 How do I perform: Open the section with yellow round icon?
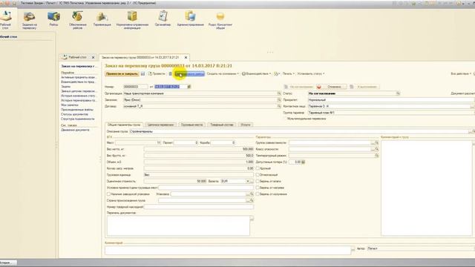click(220, 20)
